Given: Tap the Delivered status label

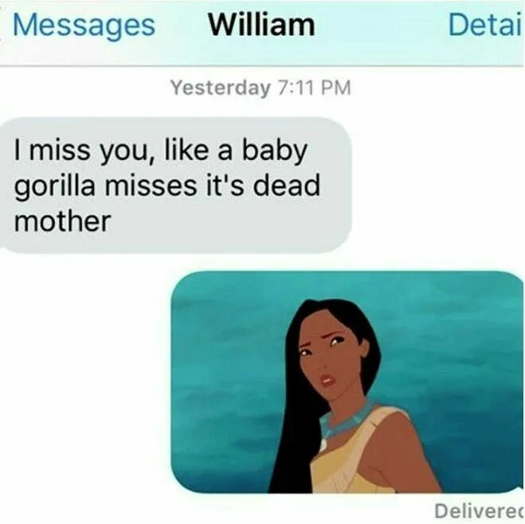Looking at the screenshot, I should (479, 510).
